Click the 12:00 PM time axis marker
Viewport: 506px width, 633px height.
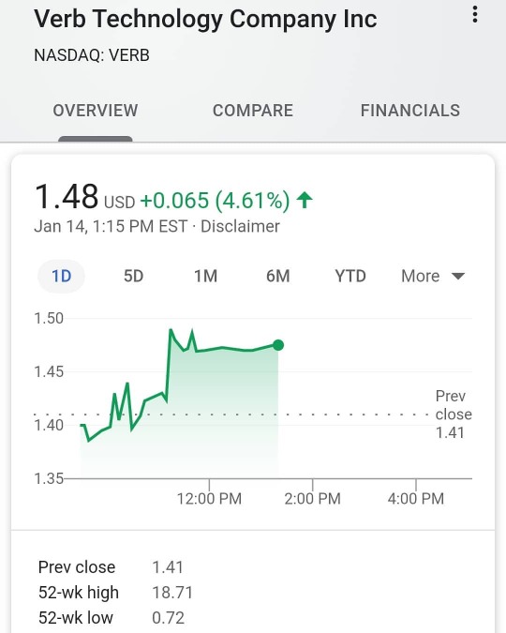click(x=209, y=499)
